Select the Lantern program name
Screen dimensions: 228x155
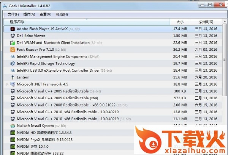coord(23,77)
